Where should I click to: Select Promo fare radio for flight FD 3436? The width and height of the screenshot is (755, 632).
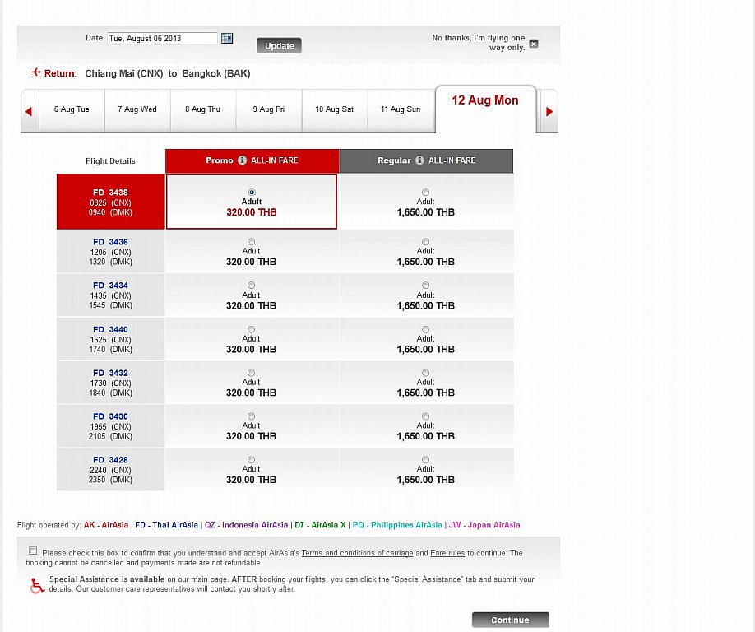point(252,242)
